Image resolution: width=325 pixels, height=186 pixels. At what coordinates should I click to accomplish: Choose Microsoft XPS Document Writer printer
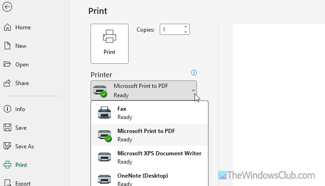click(x=149, y=157)
